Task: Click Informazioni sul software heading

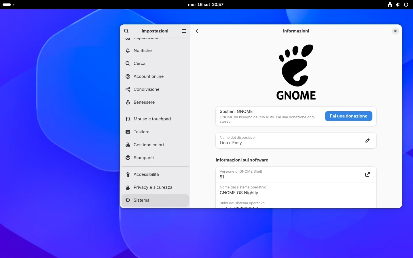Action: point(242,160)
